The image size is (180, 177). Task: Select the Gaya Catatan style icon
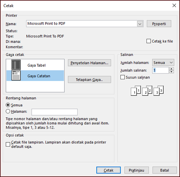(16, 75)
